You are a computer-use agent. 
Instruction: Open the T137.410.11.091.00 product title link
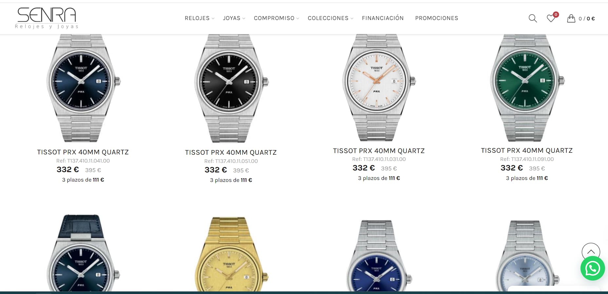[x=527, y=150]
